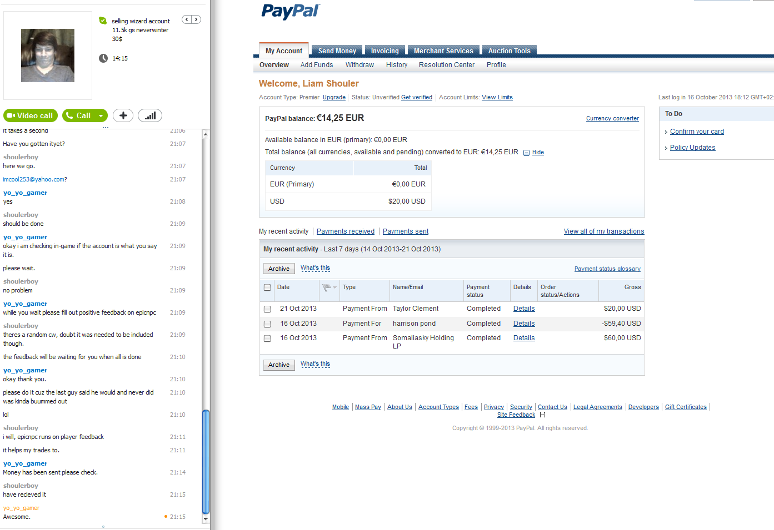Open the My Account tab
774x530 pixels.
284,51
